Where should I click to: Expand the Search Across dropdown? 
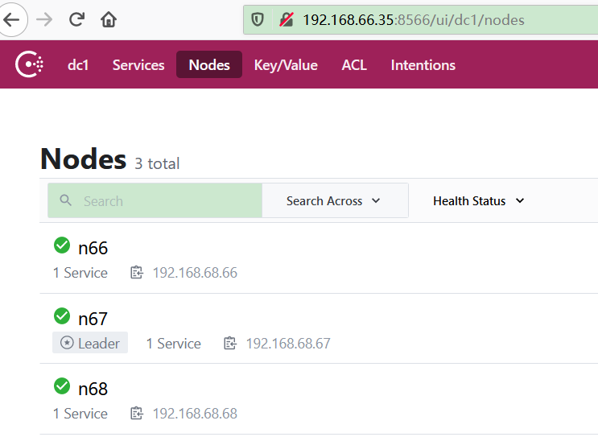(333, 201)
